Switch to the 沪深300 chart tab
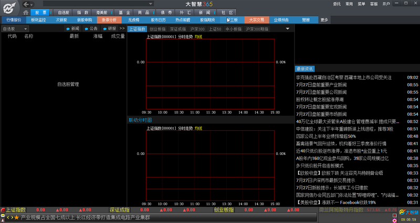The height and width of the screenshot is (223, 420). pyautogui.click(x=197, y=29)
